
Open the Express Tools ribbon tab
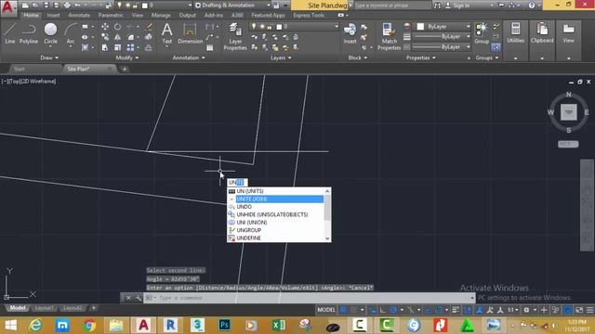point(309,15)
